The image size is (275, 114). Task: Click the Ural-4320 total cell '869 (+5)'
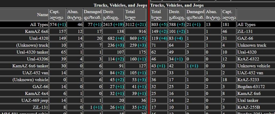point(136,38)
